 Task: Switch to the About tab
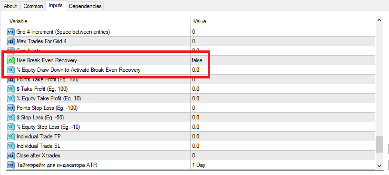(10, 6)
